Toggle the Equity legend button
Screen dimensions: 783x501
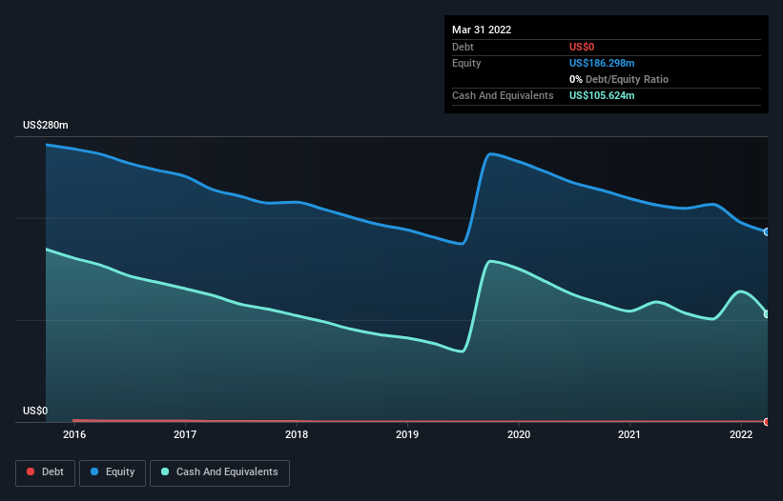point(113,472)
